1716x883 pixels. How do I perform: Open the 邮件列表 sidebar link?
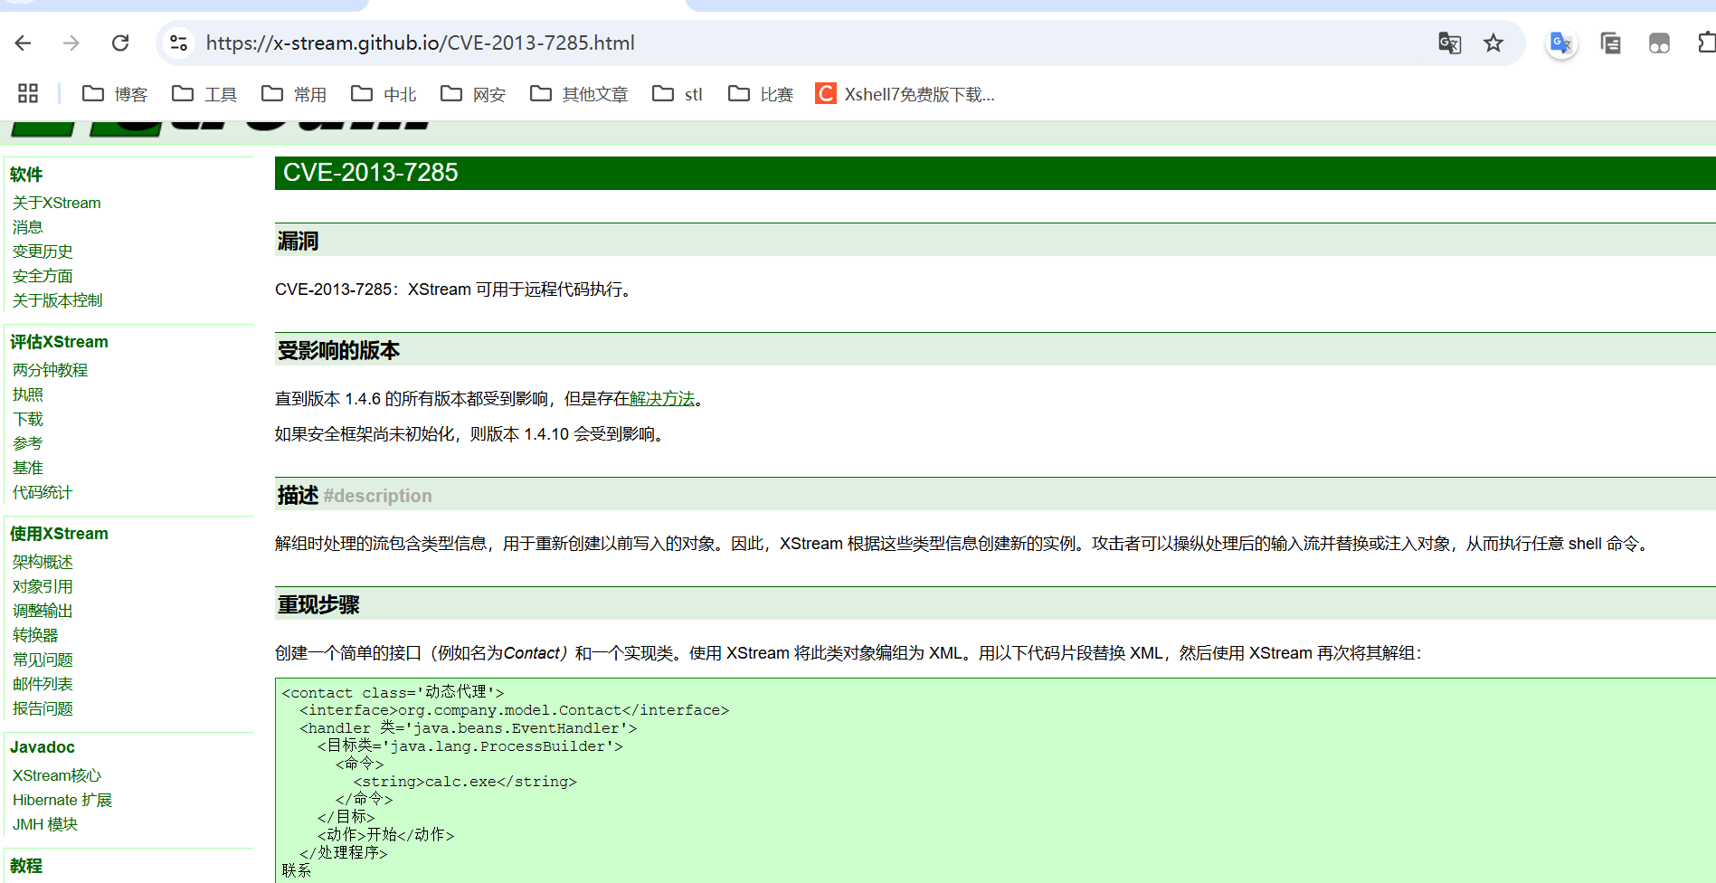pos(43,684)
